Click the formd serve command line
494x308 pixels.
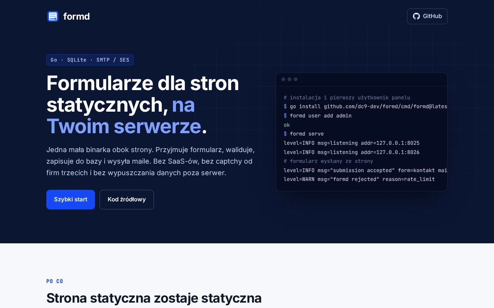coord(304,134)
